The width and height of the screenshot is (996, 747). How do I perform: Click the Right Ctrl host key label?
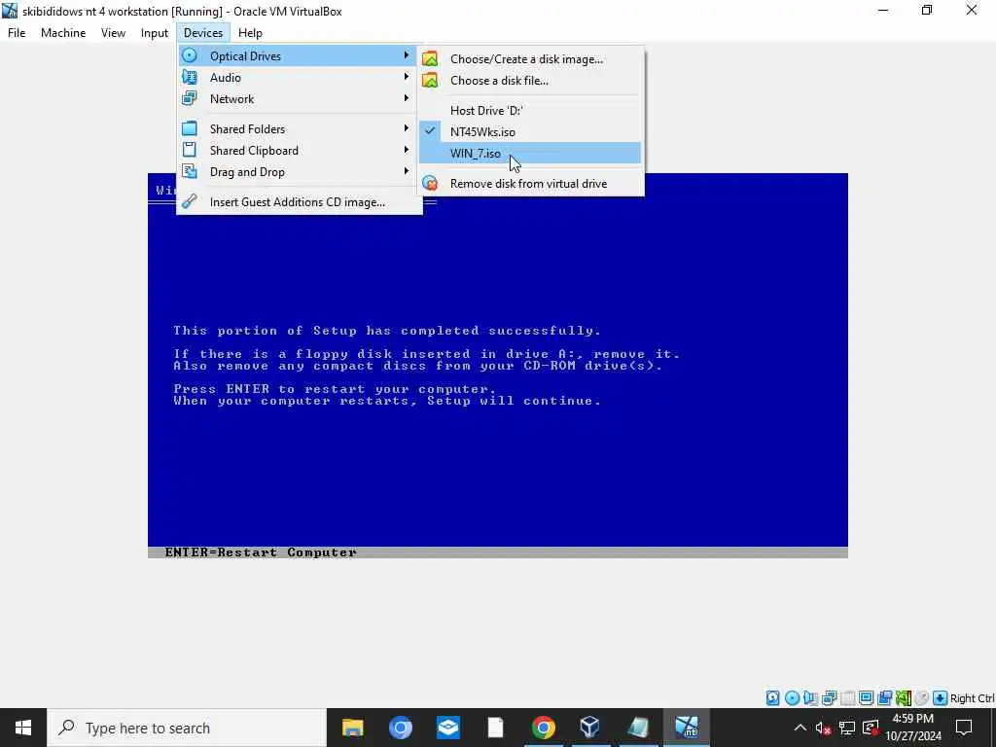[x=972, y=698]
